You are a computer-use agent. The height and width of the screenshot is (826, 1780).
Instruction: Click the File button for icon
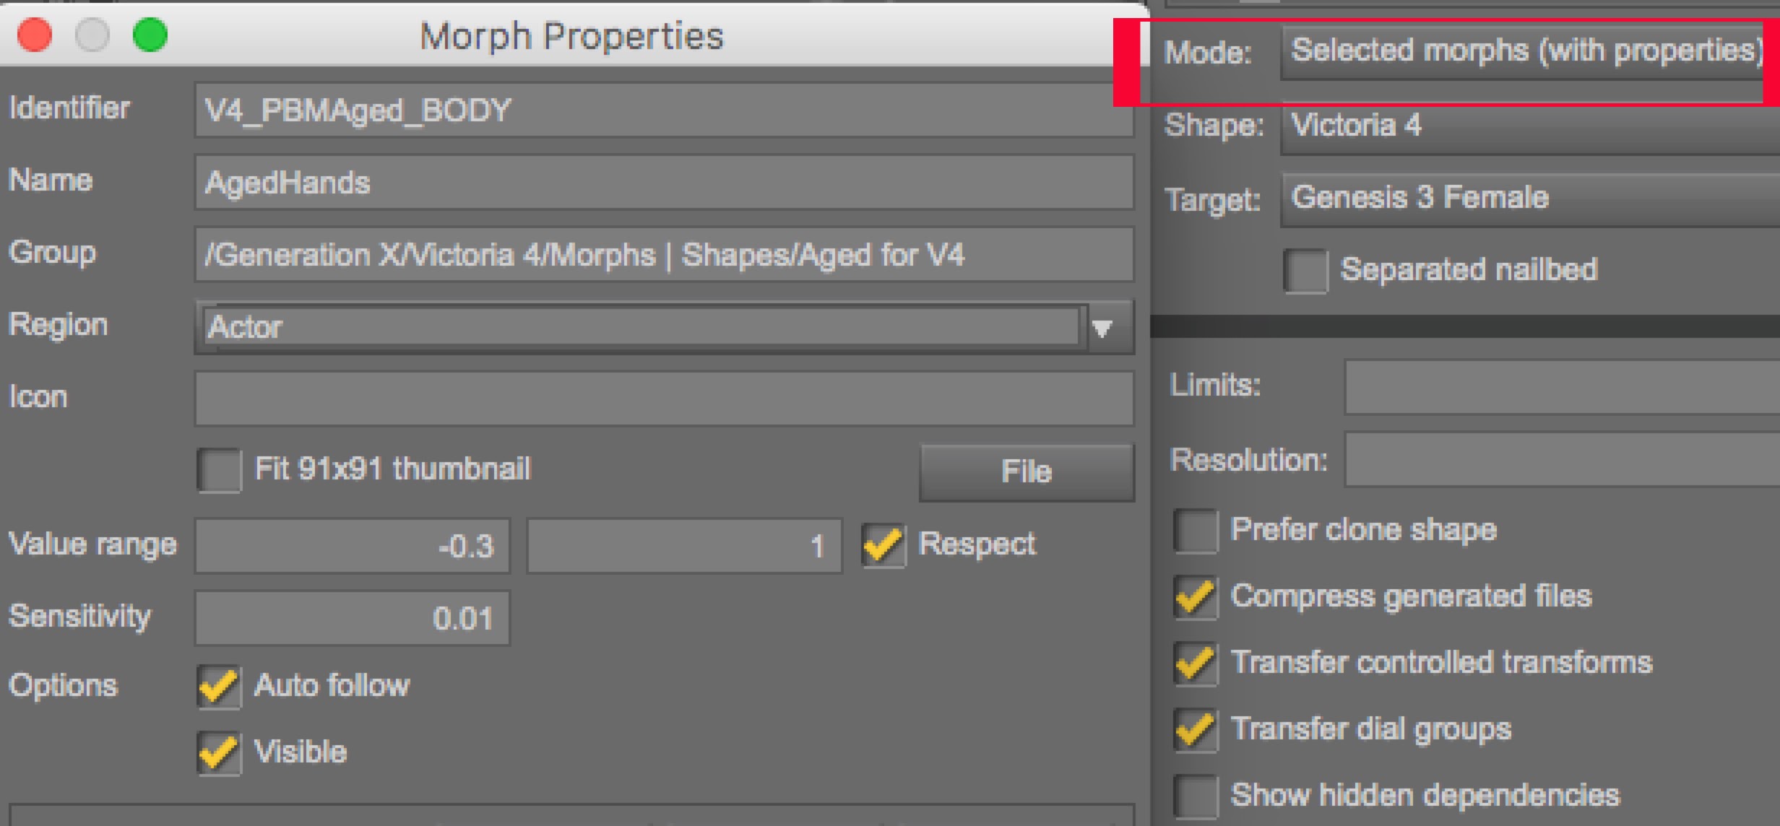click(1027, 473)
